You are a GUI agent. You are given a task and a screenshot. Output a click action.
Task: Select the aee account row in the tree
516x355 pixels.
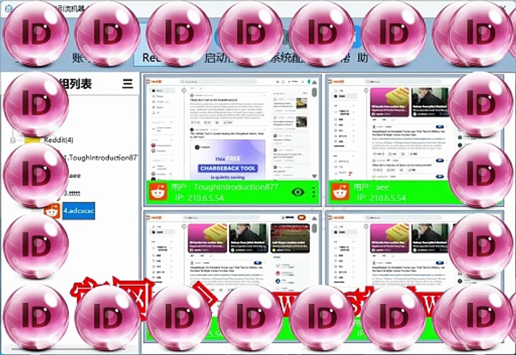click(x=74, y=176)
